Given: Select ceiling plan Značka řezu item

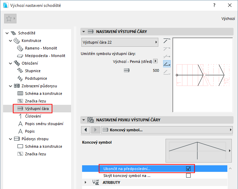Looking at the screenshot, I should click(x=37, y=154).
